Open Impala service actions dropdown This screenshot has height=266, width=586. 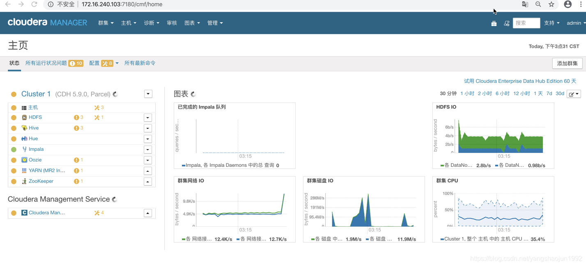(x=148, y=150)
